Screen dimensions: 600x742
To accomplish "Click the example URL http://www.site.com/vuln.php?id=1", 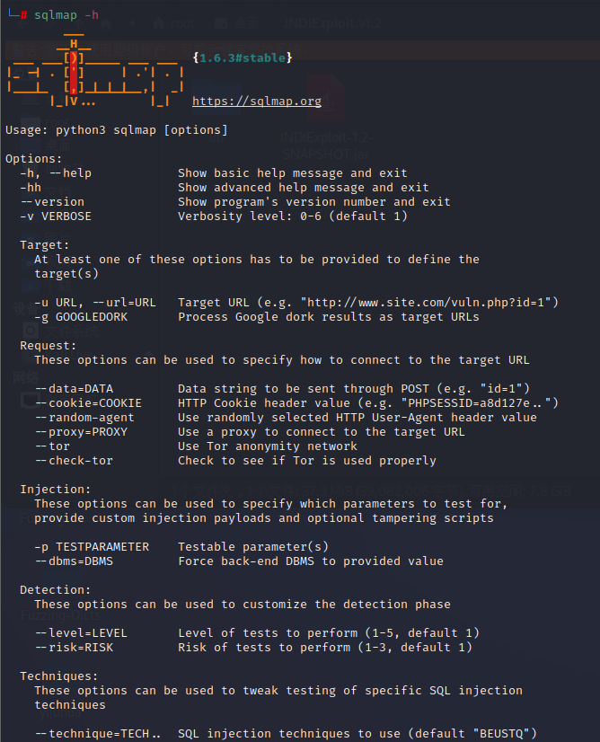I will coord(426,303).
